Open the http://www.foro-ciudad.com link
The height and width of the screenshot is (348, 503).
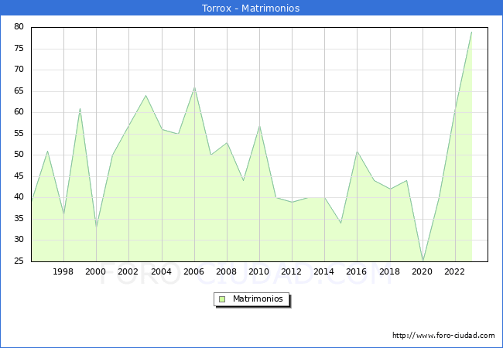443,336
